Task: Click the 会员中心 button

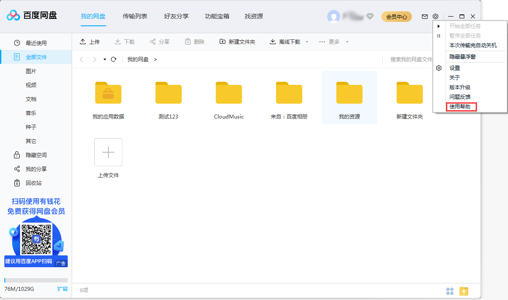Action: [396, 16]
